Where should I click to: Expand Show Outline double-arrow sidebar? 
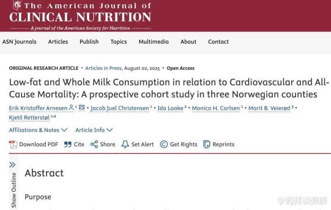(x=12, y=165)
